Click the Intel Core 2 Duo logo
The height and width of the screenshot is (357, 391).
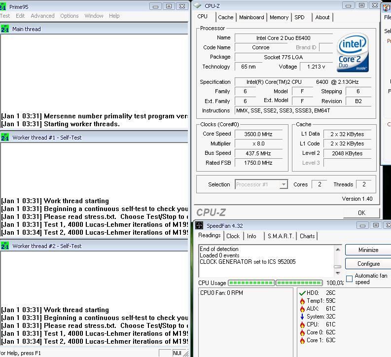[x=353, y=53]
